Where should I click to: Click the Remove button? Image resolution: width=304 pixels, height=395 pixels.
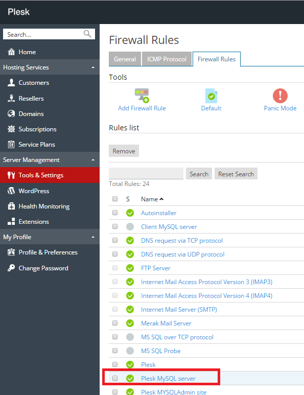click(124, 151)
